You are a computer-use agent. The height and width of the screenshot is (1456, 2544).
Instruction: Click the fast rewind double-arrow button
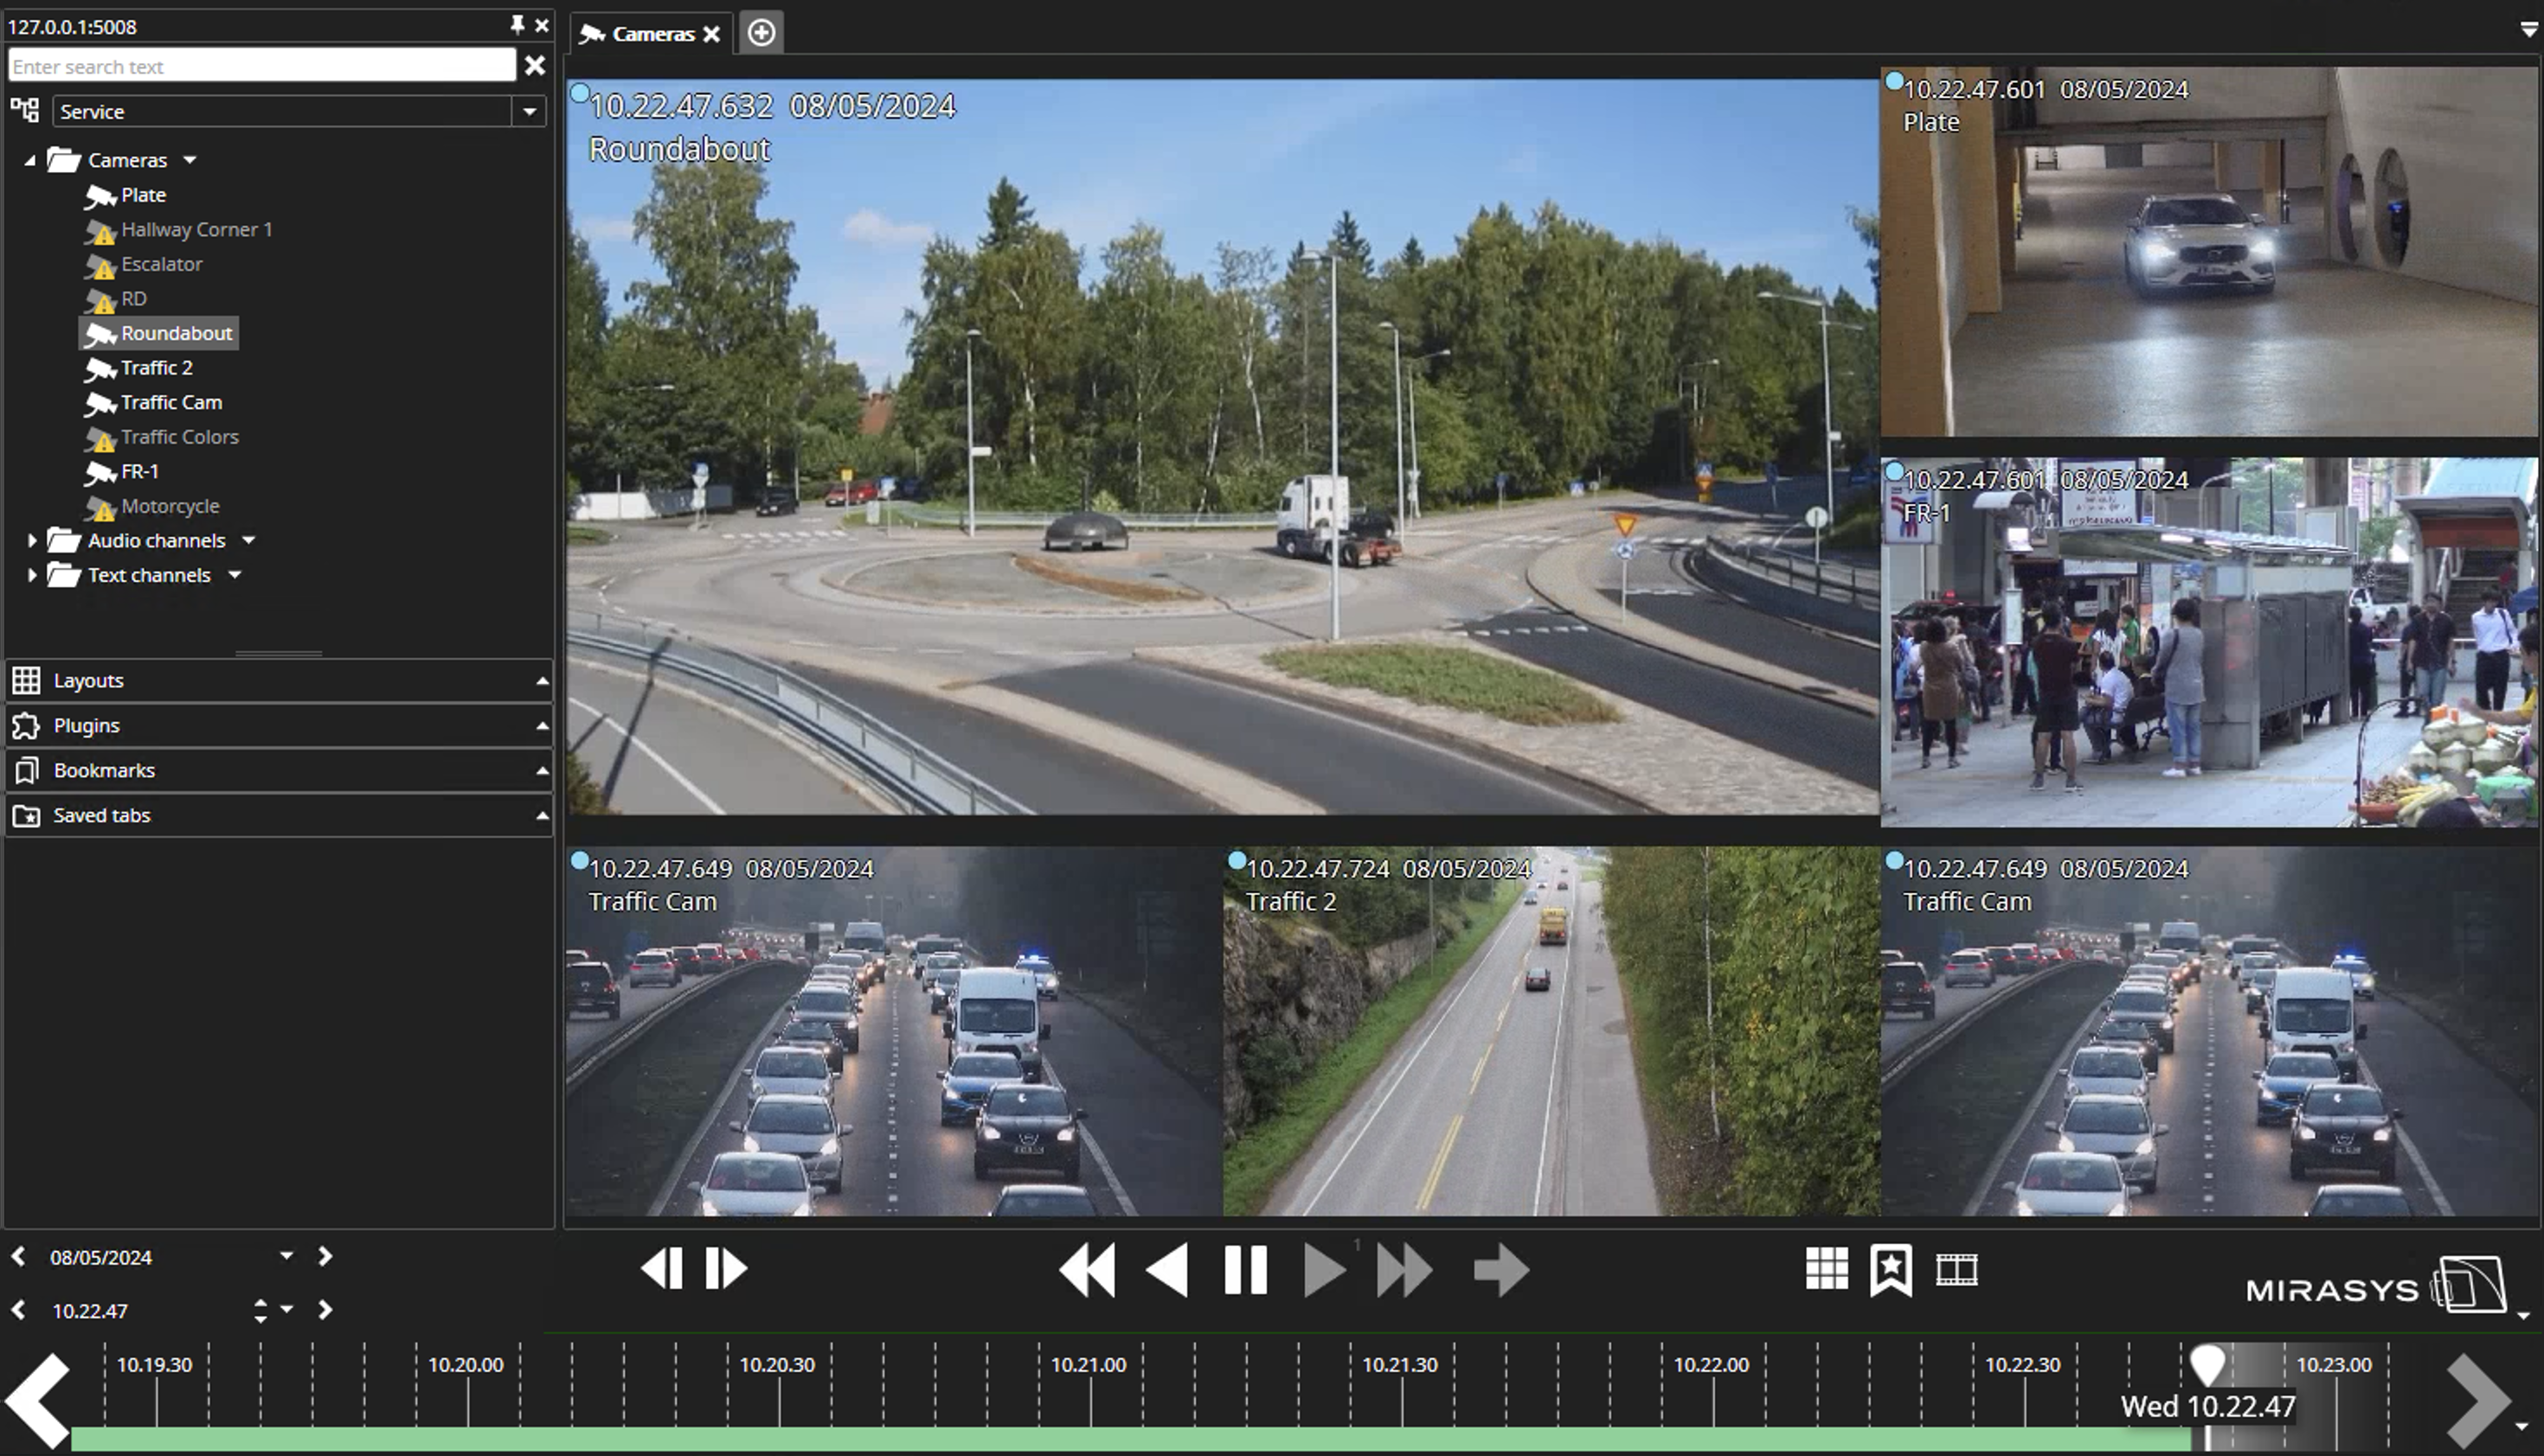pyautogui.click(x=1087, y=1270)
